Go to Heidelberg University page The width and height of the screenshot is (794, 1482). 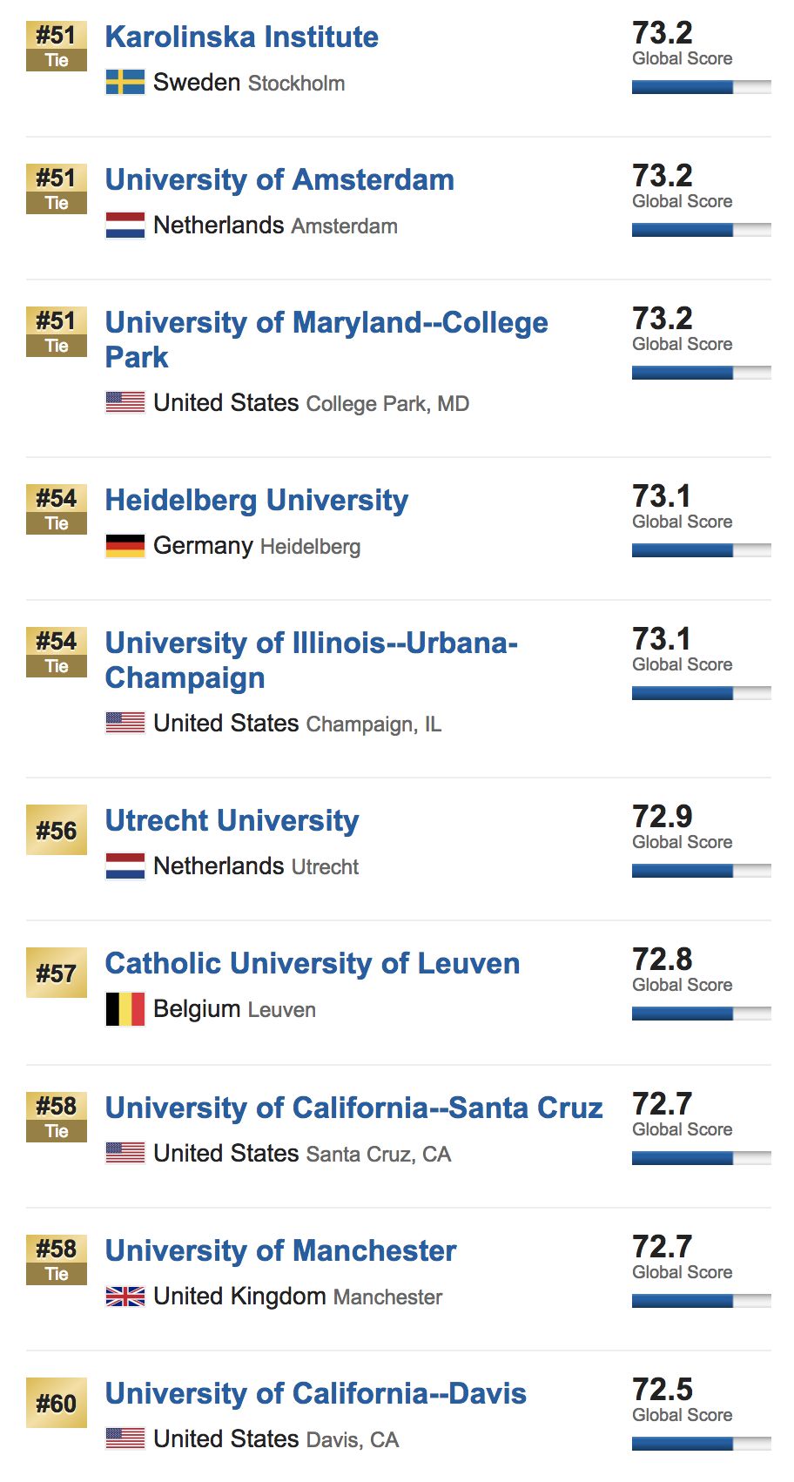pyautogui.click(x=256, y=501)
